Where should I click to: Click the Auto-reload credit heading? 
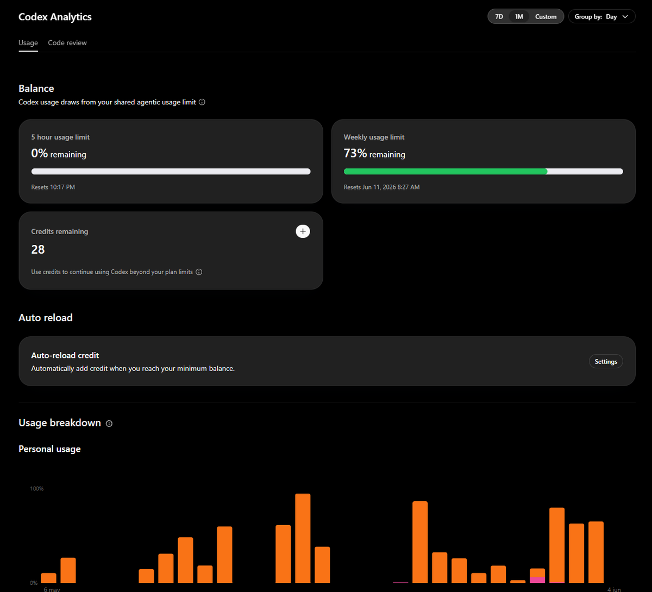pos(65,356)
